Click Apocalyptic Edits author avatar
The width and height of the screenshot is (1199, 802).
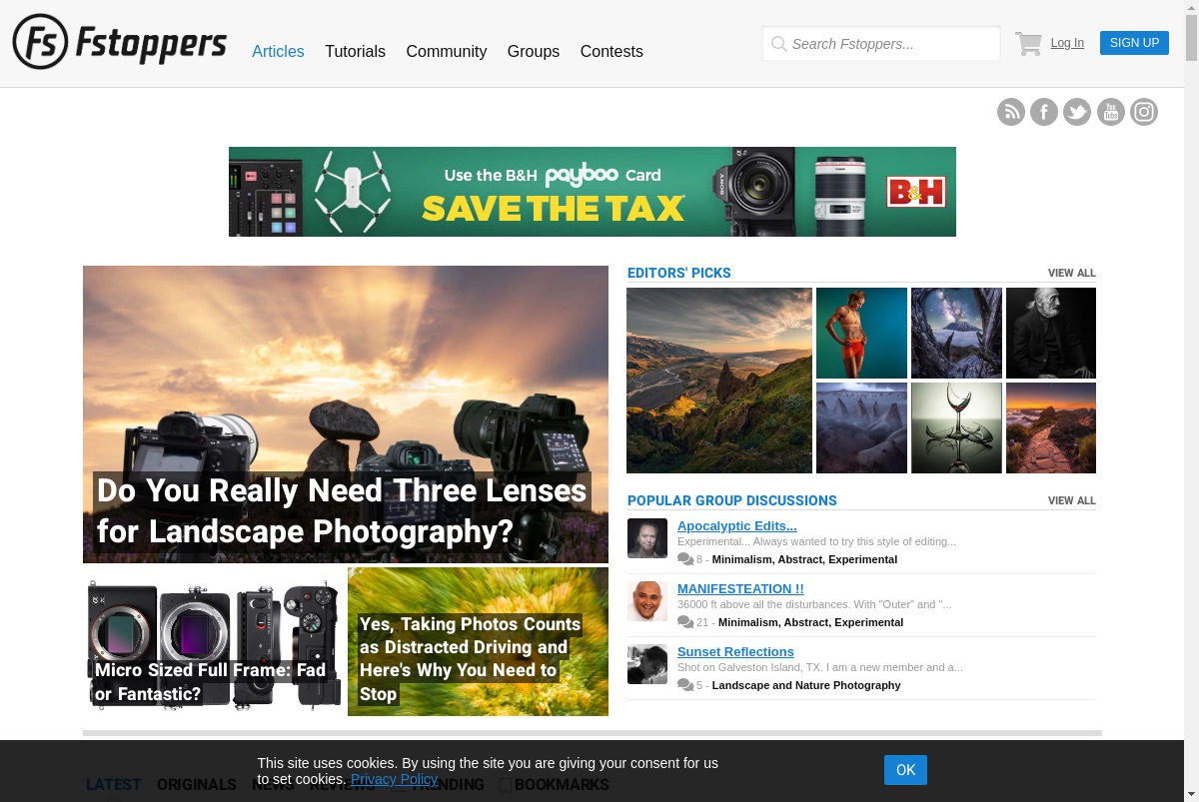coord(647,538)
